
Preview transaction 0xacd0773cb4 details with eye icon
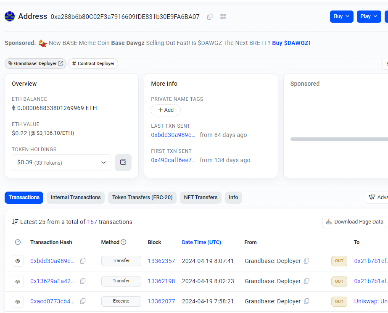click(18, 301)
